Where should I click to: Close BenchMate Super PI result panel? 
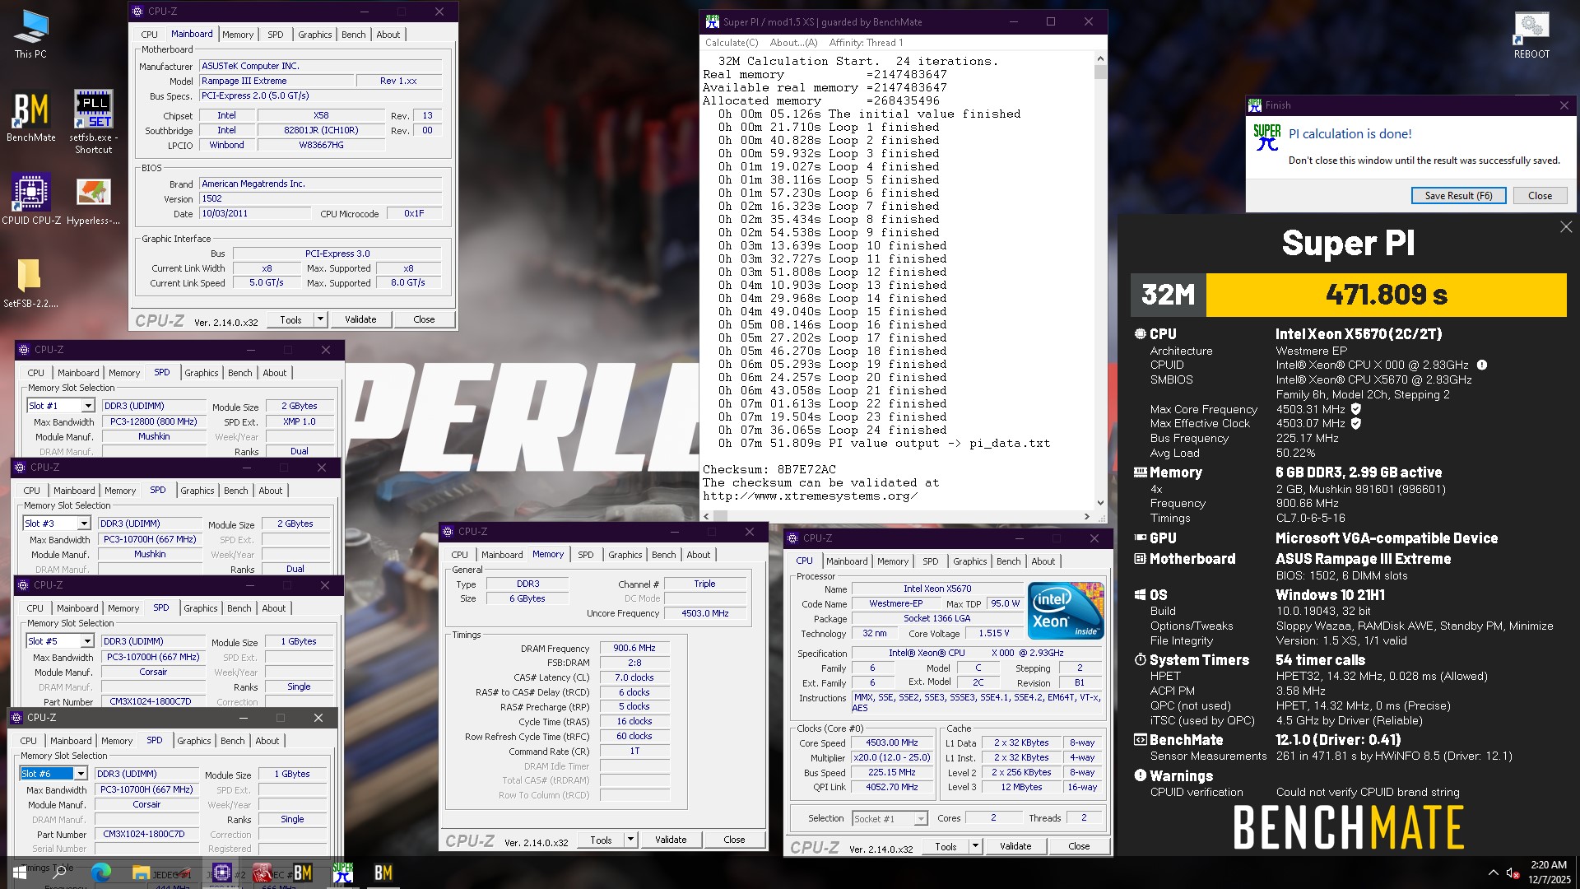coord(1566,227)
